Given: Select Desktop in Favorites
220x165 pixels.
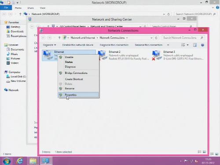Looking at the screenshot, I should (13, 27).
